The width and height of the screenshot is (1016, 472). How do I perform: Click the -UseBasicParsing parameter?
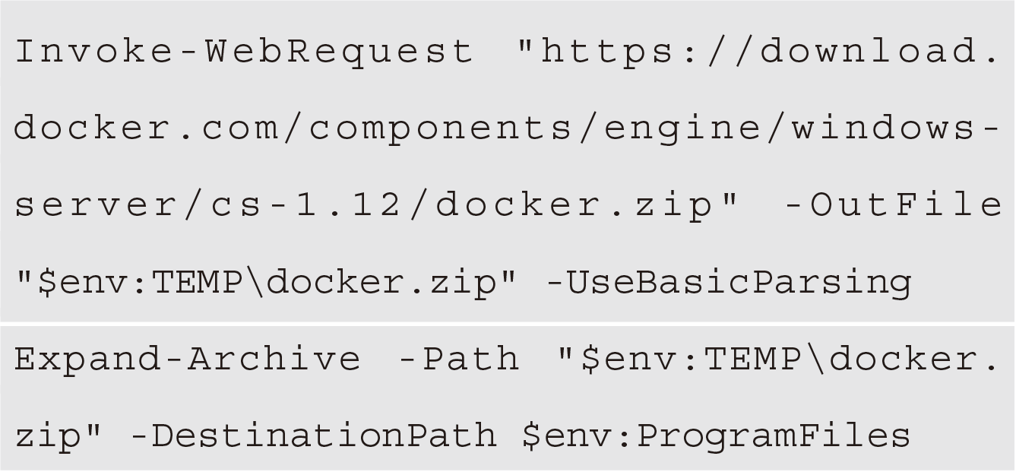(x=728, y=283)
